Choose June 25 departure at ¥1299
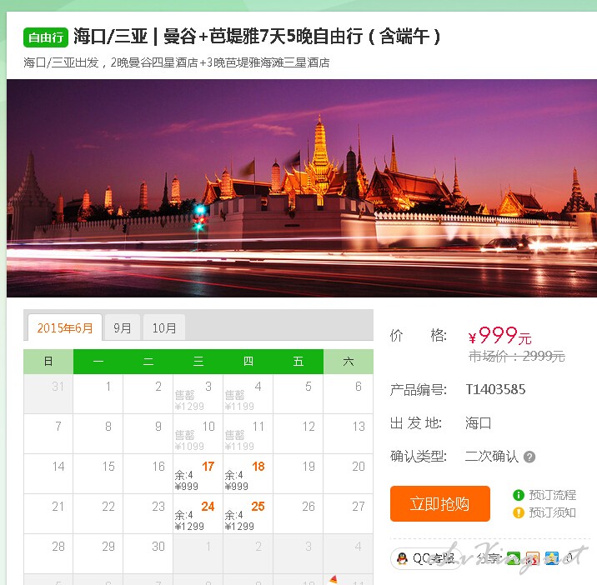The height and width of the screenshot is (585, 597). point(248,514)
